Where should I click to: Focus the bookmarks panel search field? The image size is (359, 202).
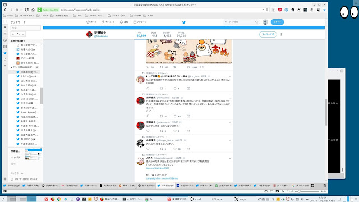25,28
